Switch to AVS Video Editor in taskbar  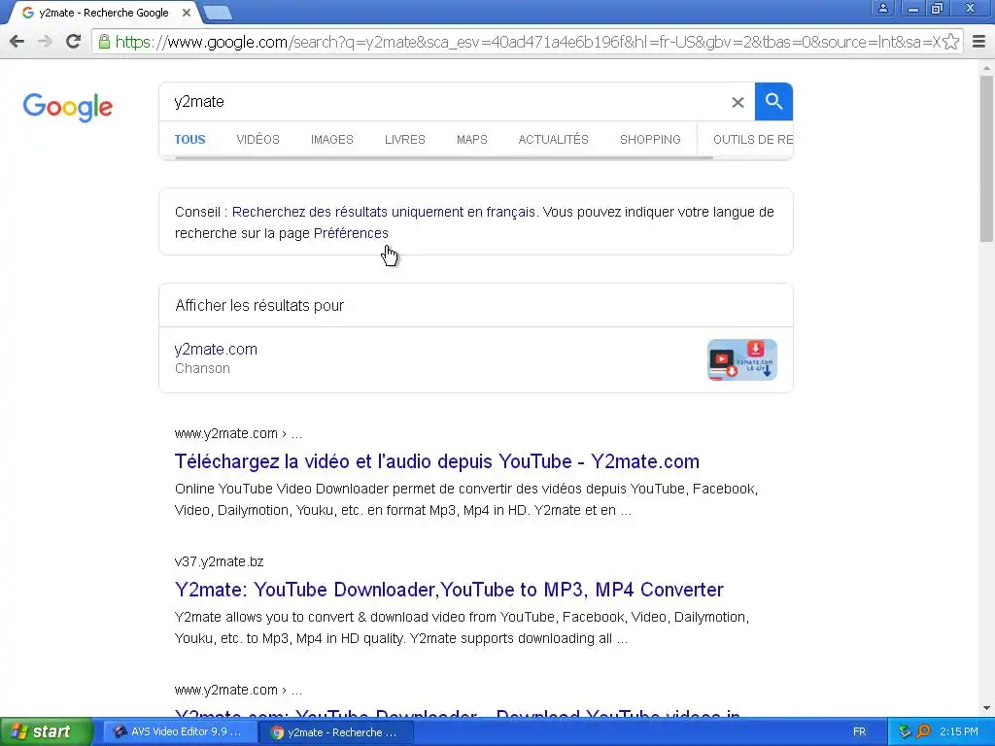pyautogui.click(x=178, y=731)
